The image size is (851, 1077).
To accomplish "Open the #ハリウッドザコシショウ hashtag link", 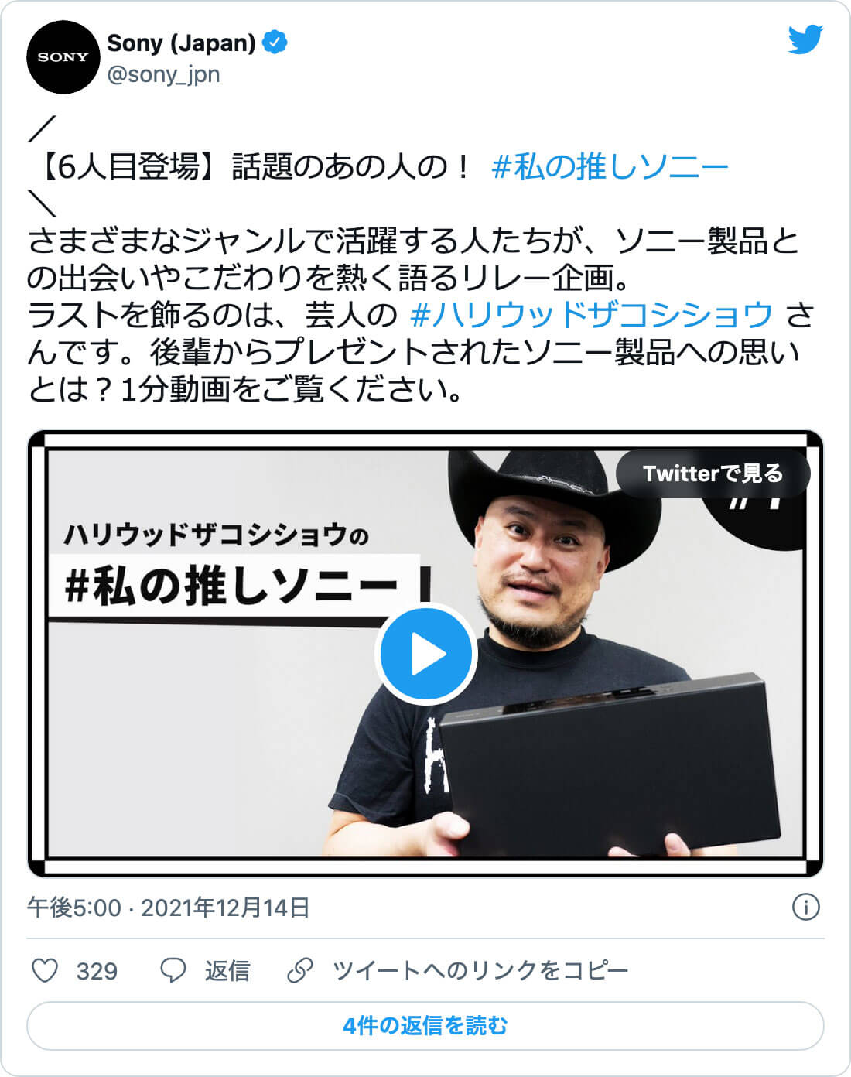I will (x=592, y=315).
